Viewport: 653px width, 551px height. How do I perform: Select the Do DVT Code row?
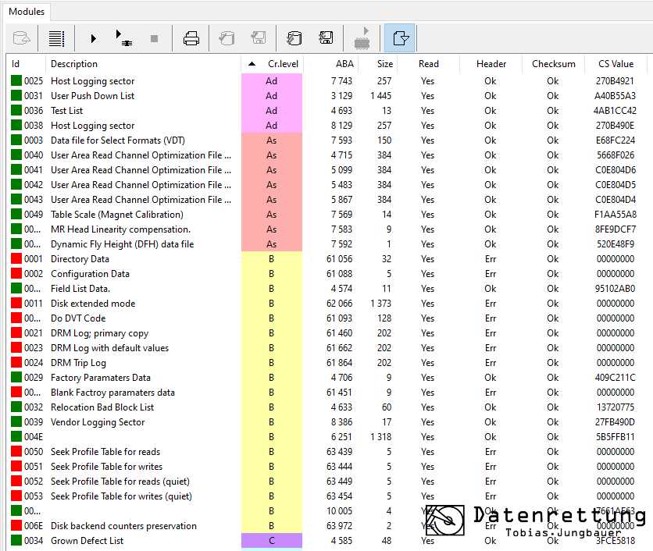click(x=327, y=318)
